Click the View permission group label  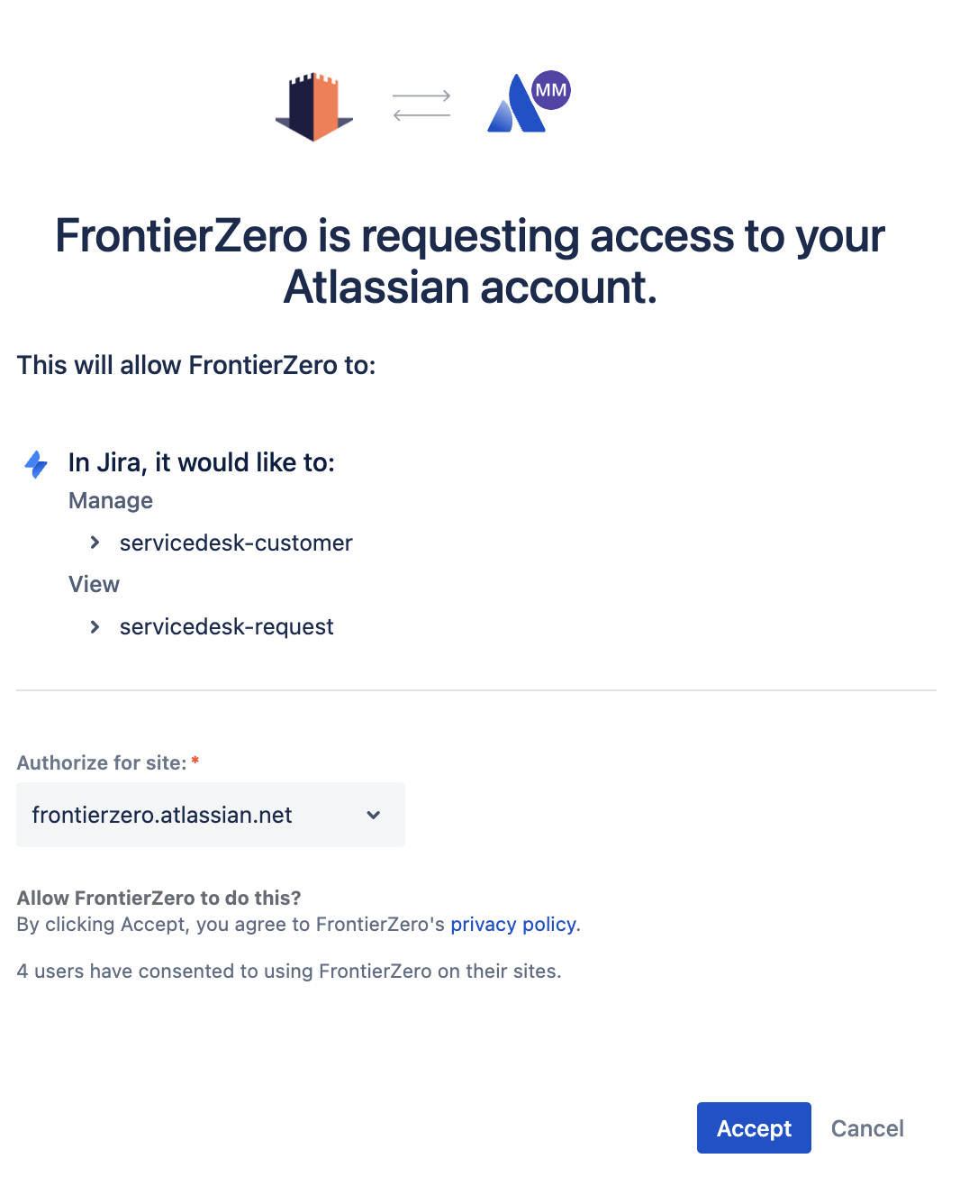[x=94, y=584]
